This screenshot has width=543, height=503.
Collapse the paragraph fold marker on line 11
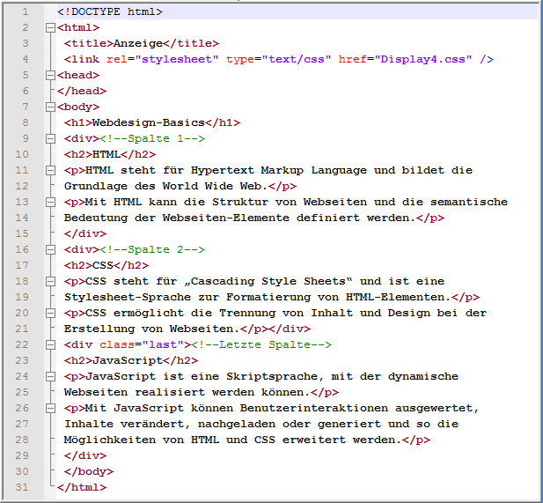click(x=50, y=170)
